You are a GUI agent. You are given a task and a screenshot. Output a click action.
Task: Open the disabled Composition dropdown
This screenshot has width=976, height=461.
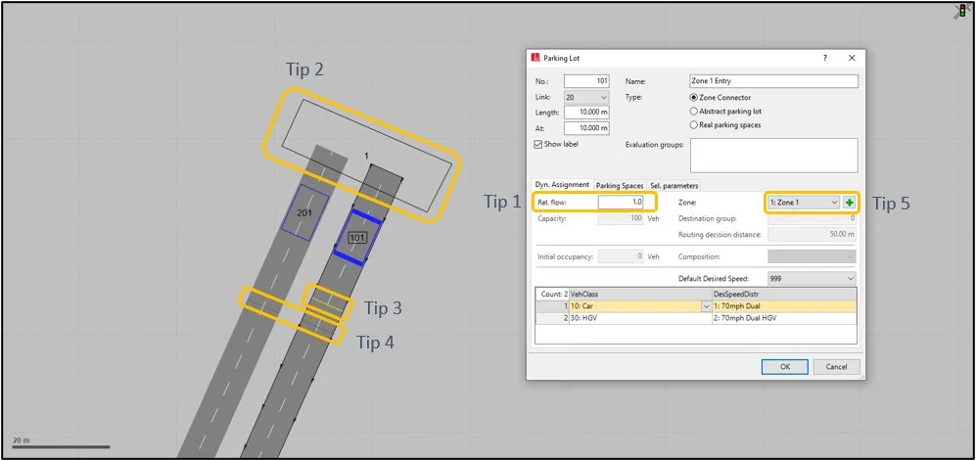[812, 257]
